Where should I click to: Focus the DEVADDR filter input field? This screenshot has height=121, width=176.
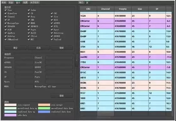[x=24, y=67]
